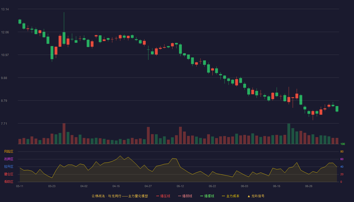Click the 03-23 date label
The height and width of the screenshot is (202, 354).
click(52, 186)
